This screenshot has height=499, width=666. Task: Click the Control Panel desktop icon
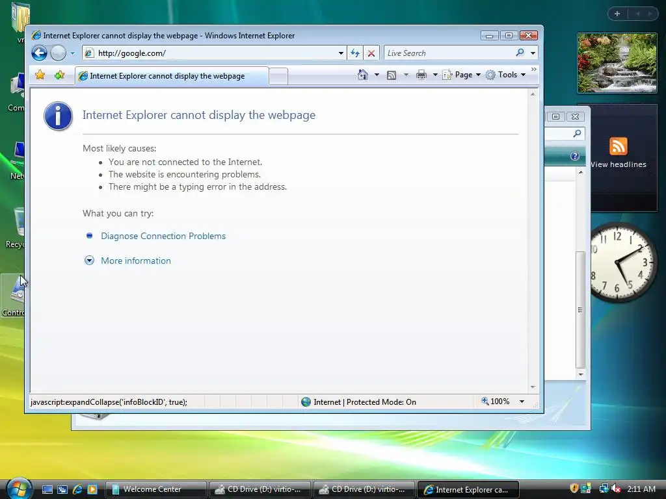[x=13, y=296]
